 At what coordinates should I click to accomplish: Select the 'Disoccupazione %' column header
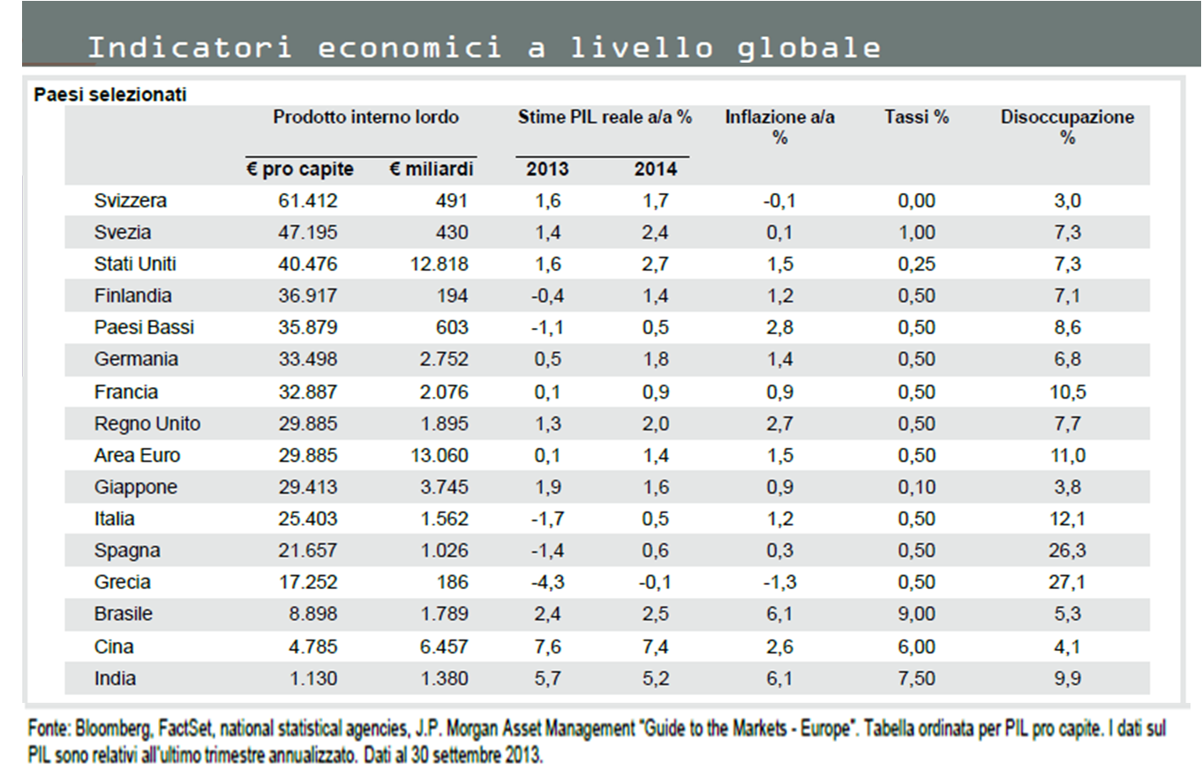click(x=1068, y=125)
